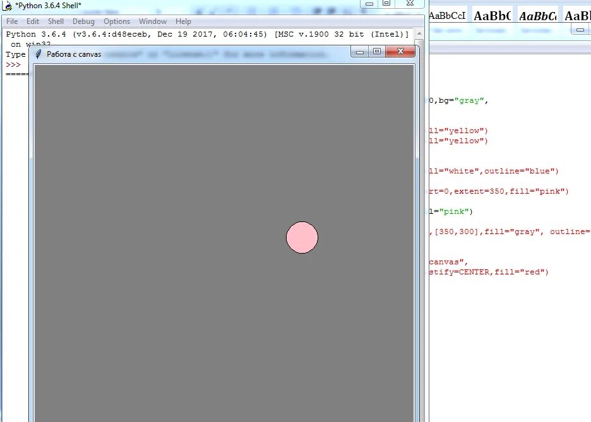
Task: Maximize the Работа с canvas window
Action: click(x=377, y=52)
